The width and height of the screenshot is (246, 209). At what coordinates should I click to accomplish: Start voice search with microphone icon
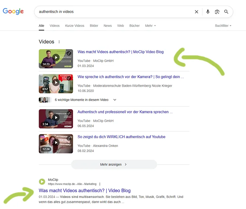[x=208, y=12]
